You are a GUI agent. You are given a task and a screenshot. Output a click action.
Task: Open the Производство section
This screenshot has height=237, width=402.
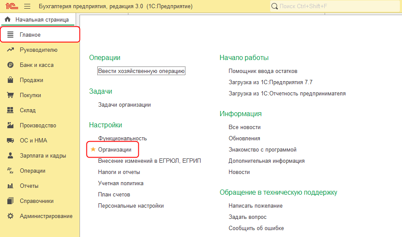pos(40,125)
